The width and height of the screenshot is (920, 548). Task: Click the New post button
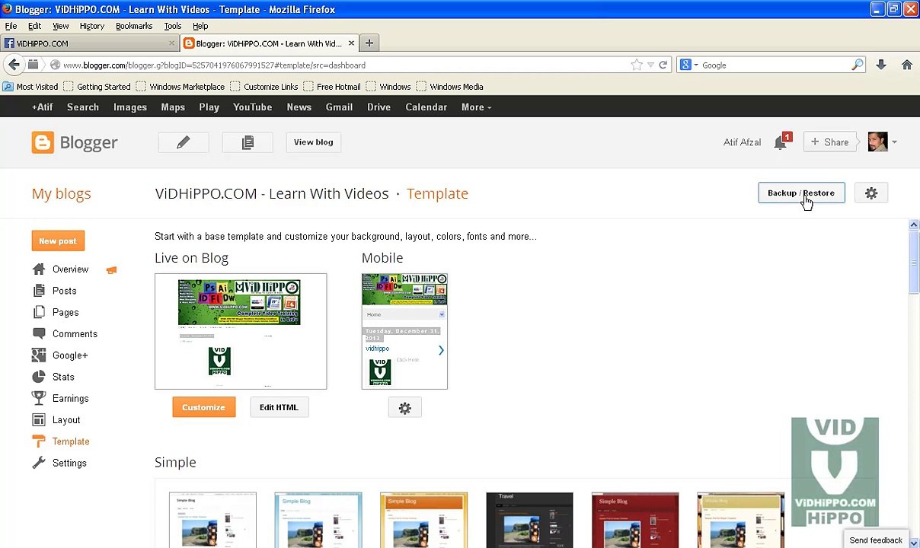pos(58,241)
